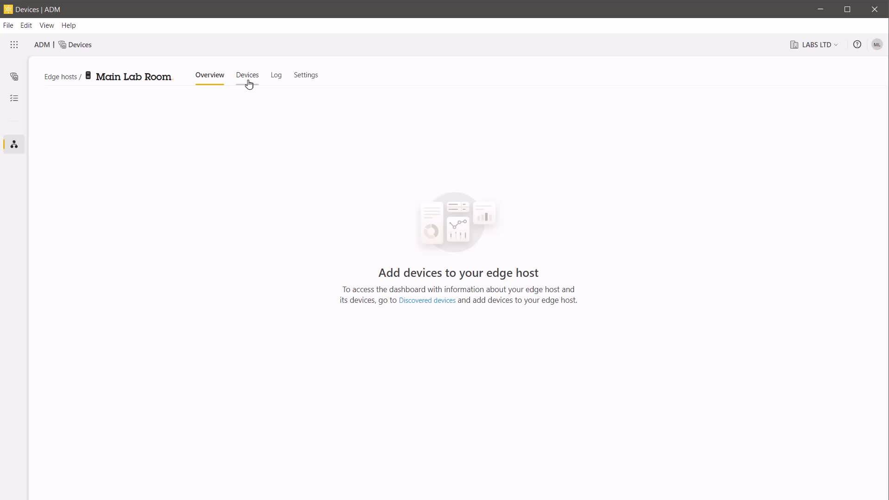The image size is (889, 500).
Task: Switch to the Devices tab
Action: pyautogui.click(x=247, y=75)
